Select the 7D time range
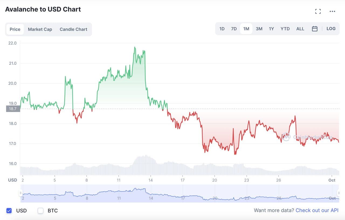This screenshot has width=345, height=220. click(x=234, y=29)
